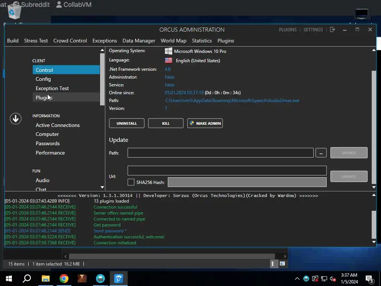
Task: Select Control in the CLIENT list
Action: point(66,70)
